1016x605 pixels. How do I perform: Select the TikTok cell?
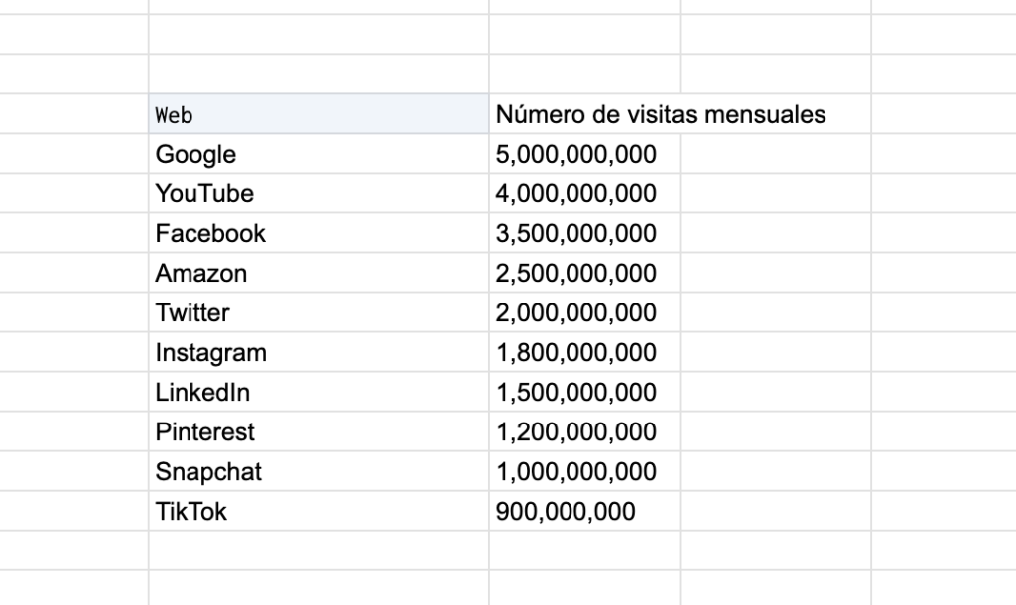tap(318, 511)
